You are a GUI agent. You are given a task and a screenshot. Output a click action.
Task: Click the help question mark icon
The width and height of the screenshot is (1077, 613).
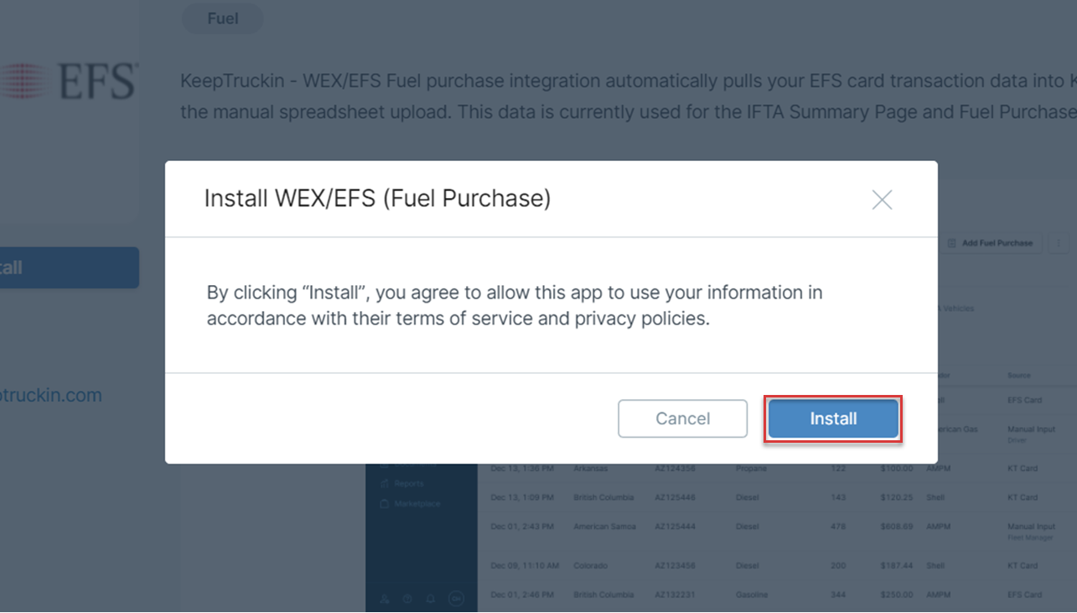[407, 599]
